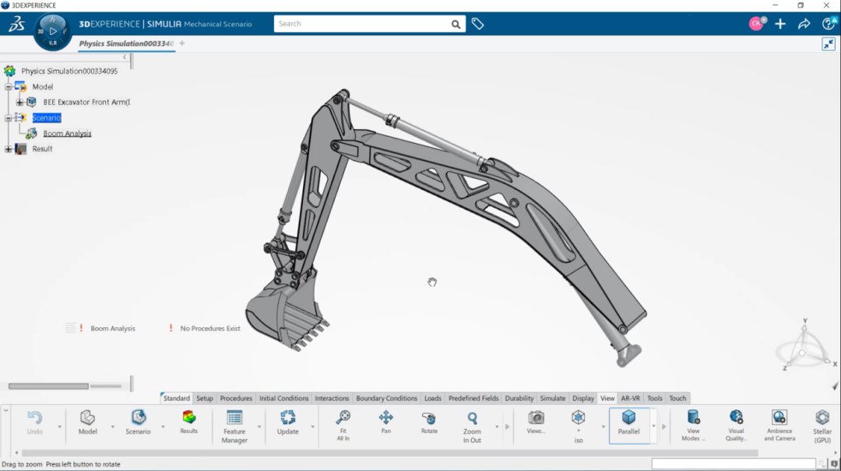Toggle the Update icon in the action bar
Viewport: 841px width, 471px height.
(x=287, y=422)
